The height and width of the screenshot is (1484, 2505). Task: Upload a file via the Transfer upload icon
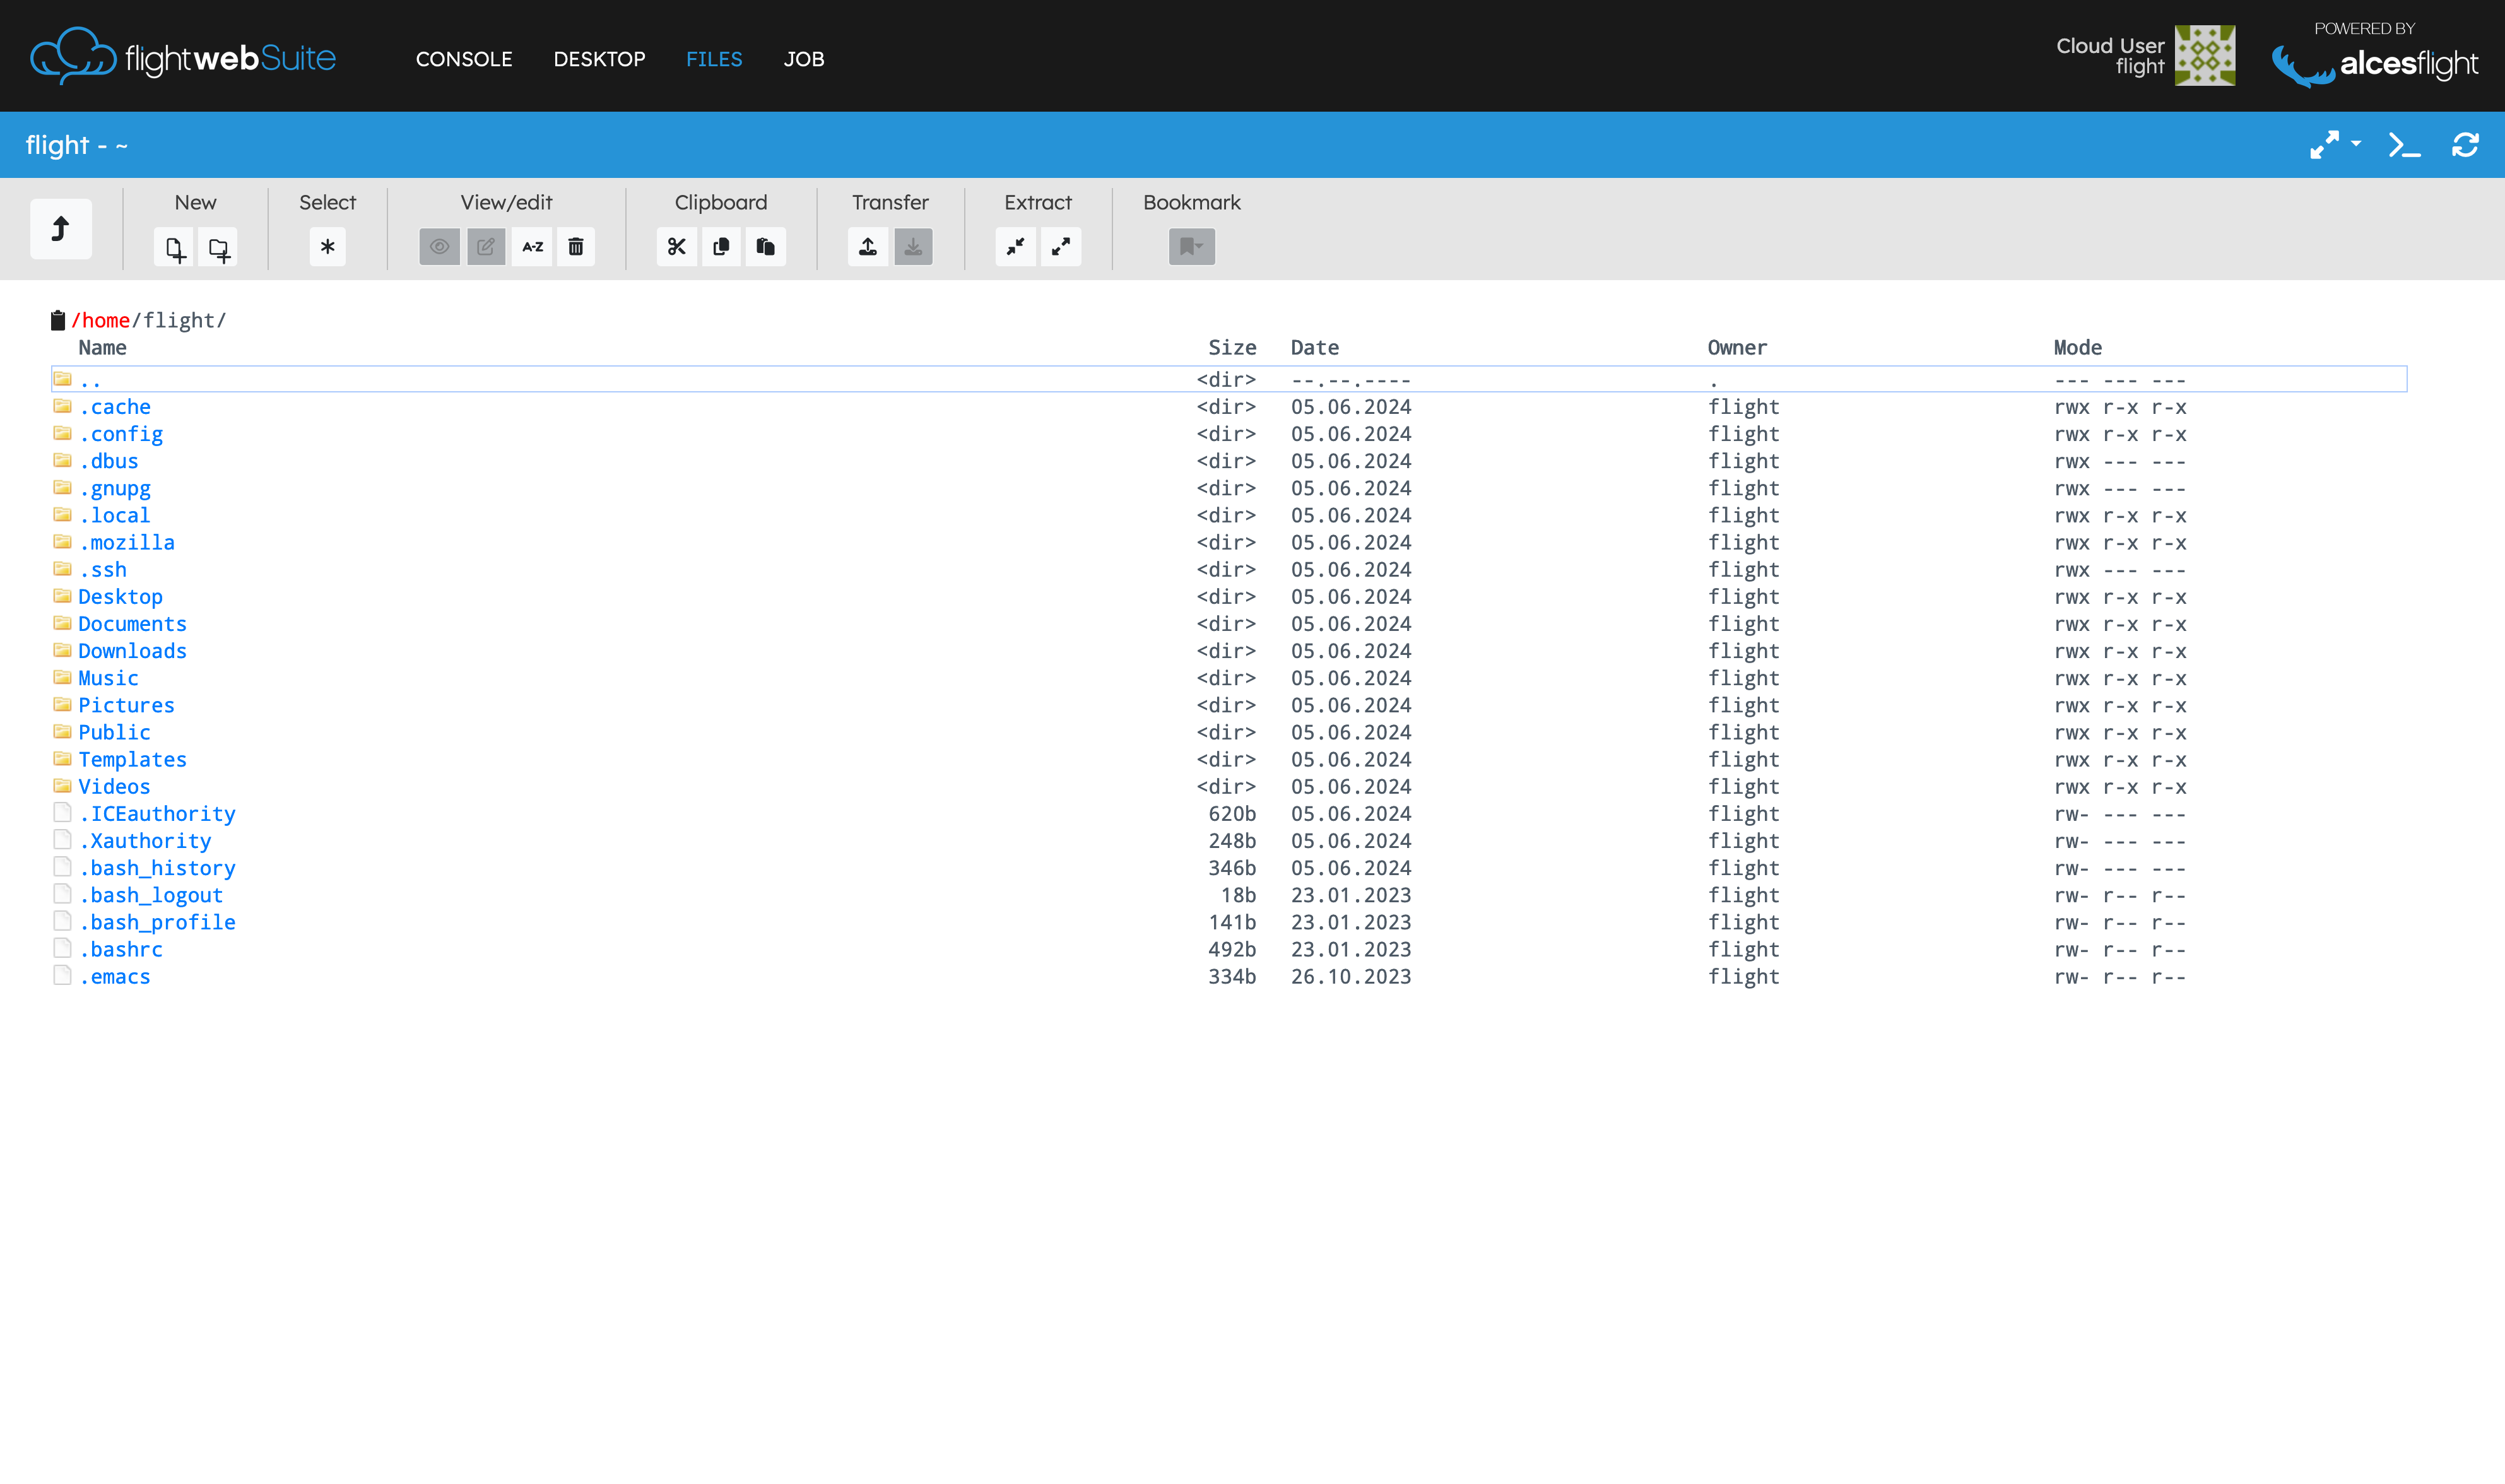pos(867,247)
